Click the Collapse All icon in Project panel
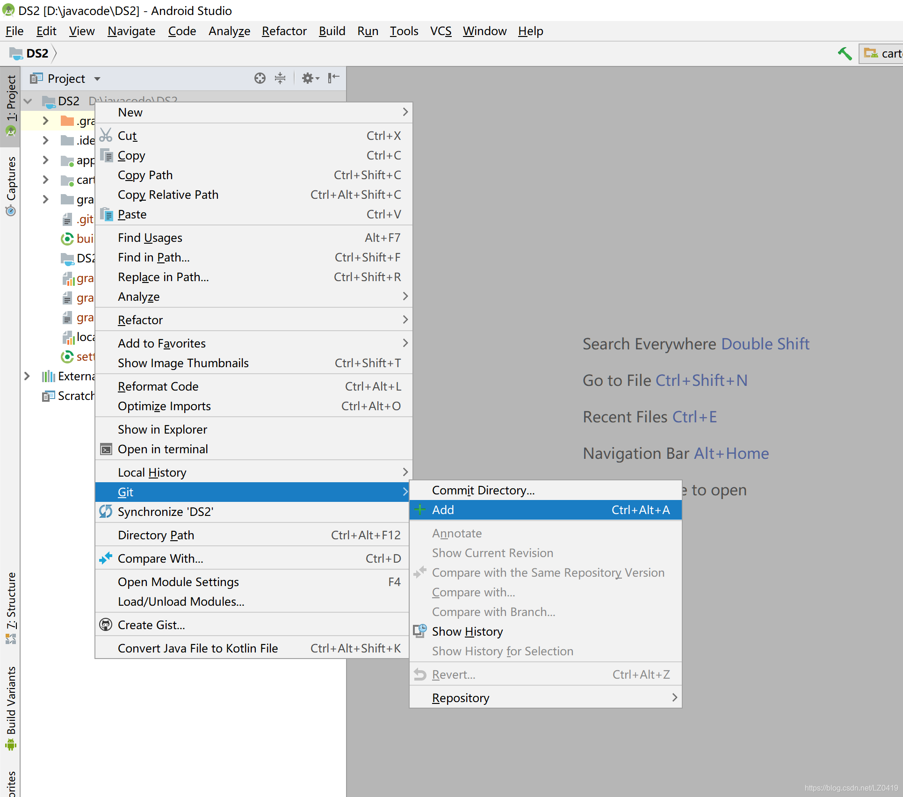The width and height of the screenshot is (903, 797). click(x=280, y=78)
